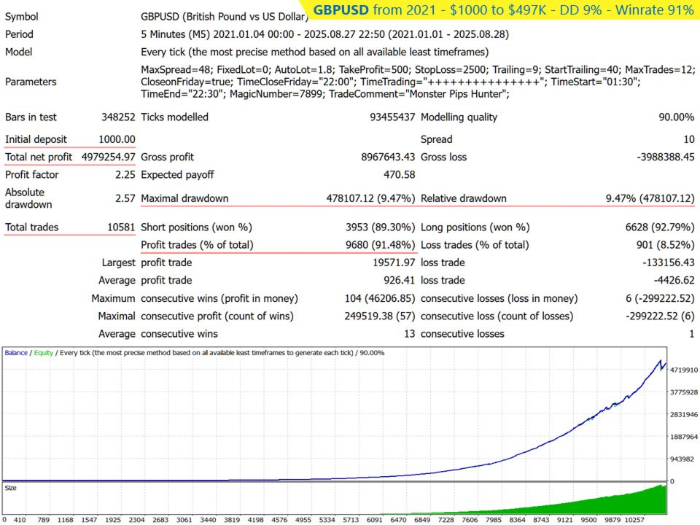
Task: Select the consecutive wins value 104 (46206.85)
Action: 380,298
